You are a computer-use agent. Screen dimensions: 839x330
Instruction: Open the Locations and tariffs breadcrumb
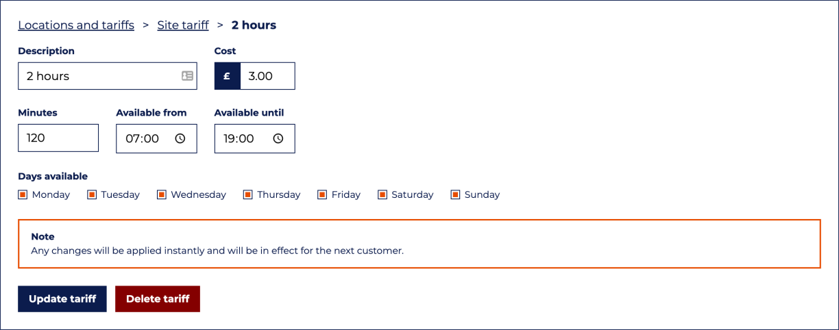pyautogui.click(x=76, y=25)
